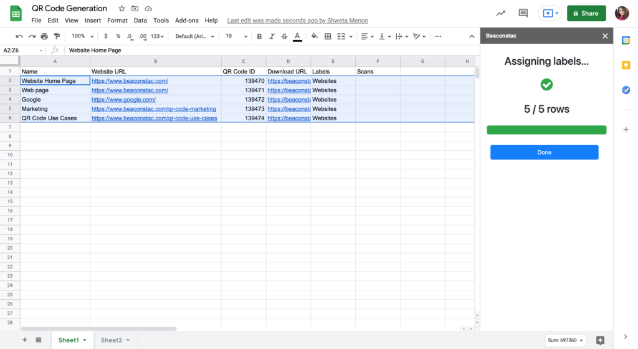The image size is (638, 349).
Task: Open the Help menu
Action: 211,21
